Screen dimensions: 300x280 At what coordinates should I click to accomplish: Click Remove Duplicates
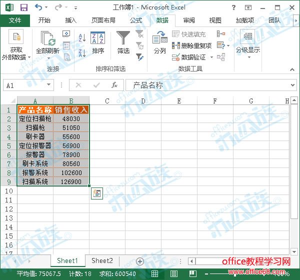[191, 45]
